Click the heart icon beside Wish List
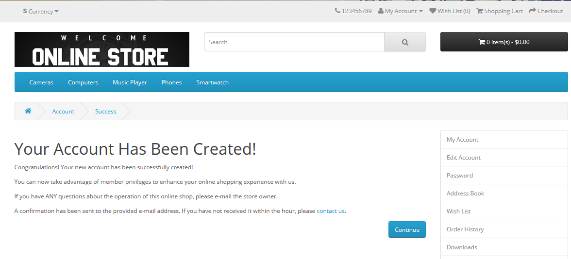This screenshot has height=259, width=571. tap(433, 11)
